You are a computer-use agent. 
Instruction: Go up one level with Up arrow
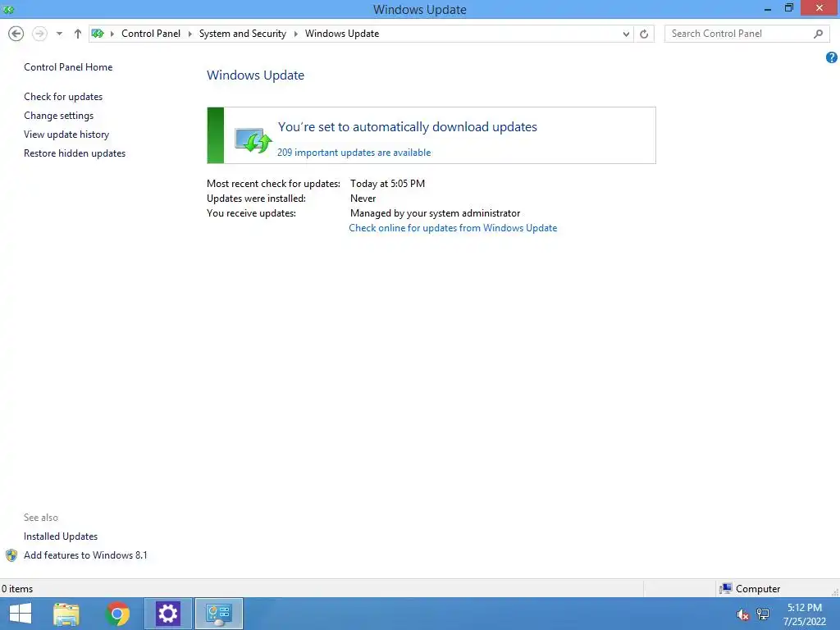click(x=78, y=34)
